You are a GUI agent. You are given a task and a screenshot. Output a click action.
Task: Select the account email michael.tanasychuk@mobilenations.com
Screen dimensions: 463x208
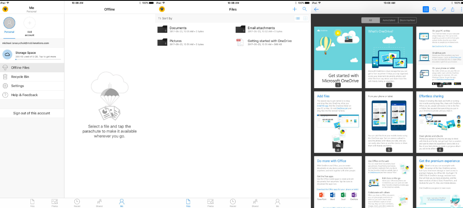point(25,43)
